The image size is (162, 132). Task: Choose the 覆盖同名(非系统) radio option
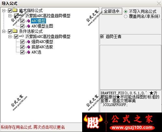(125, 17)
